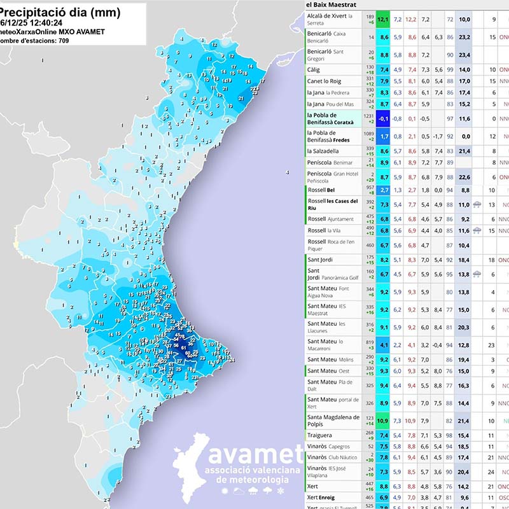Click the green 12,1 temperature cell
The height and width of the screenshot is (509, 509).
click(x=384, y=20)
